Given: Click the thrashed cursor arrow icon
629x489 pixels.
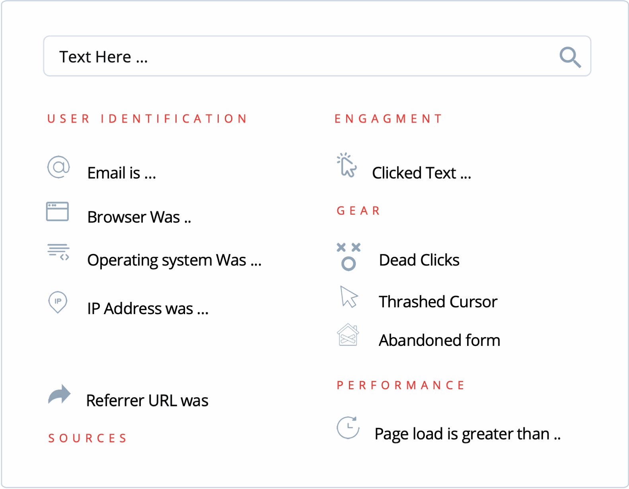Looking at the screenshot, I should pyautogui.click(x=349, y=297).
